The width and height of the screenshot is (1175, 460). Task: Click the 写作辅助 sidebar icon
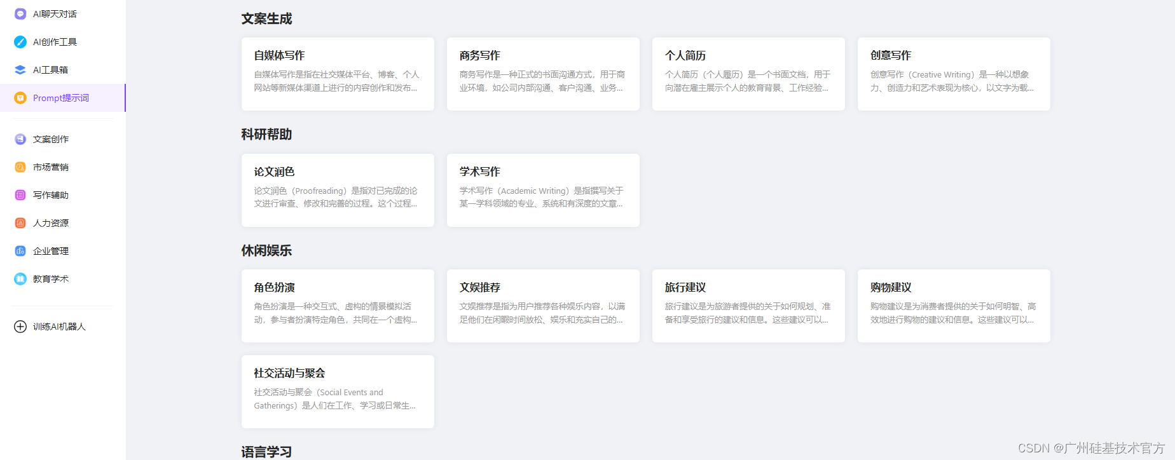coord(20,195)
